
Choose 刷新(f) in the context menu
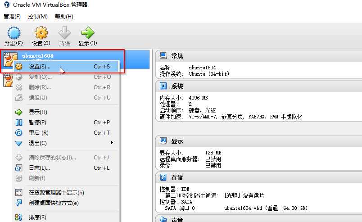[x=66, y=178]
